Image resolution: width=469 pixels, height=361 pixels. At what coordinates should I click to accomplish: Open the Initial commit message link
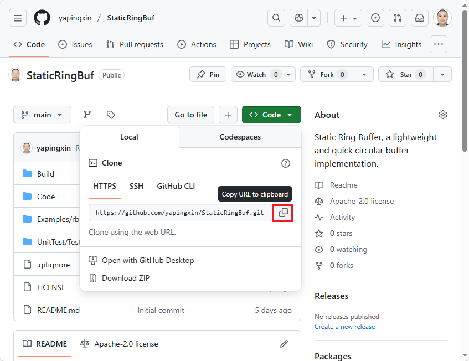click(161, 311)
